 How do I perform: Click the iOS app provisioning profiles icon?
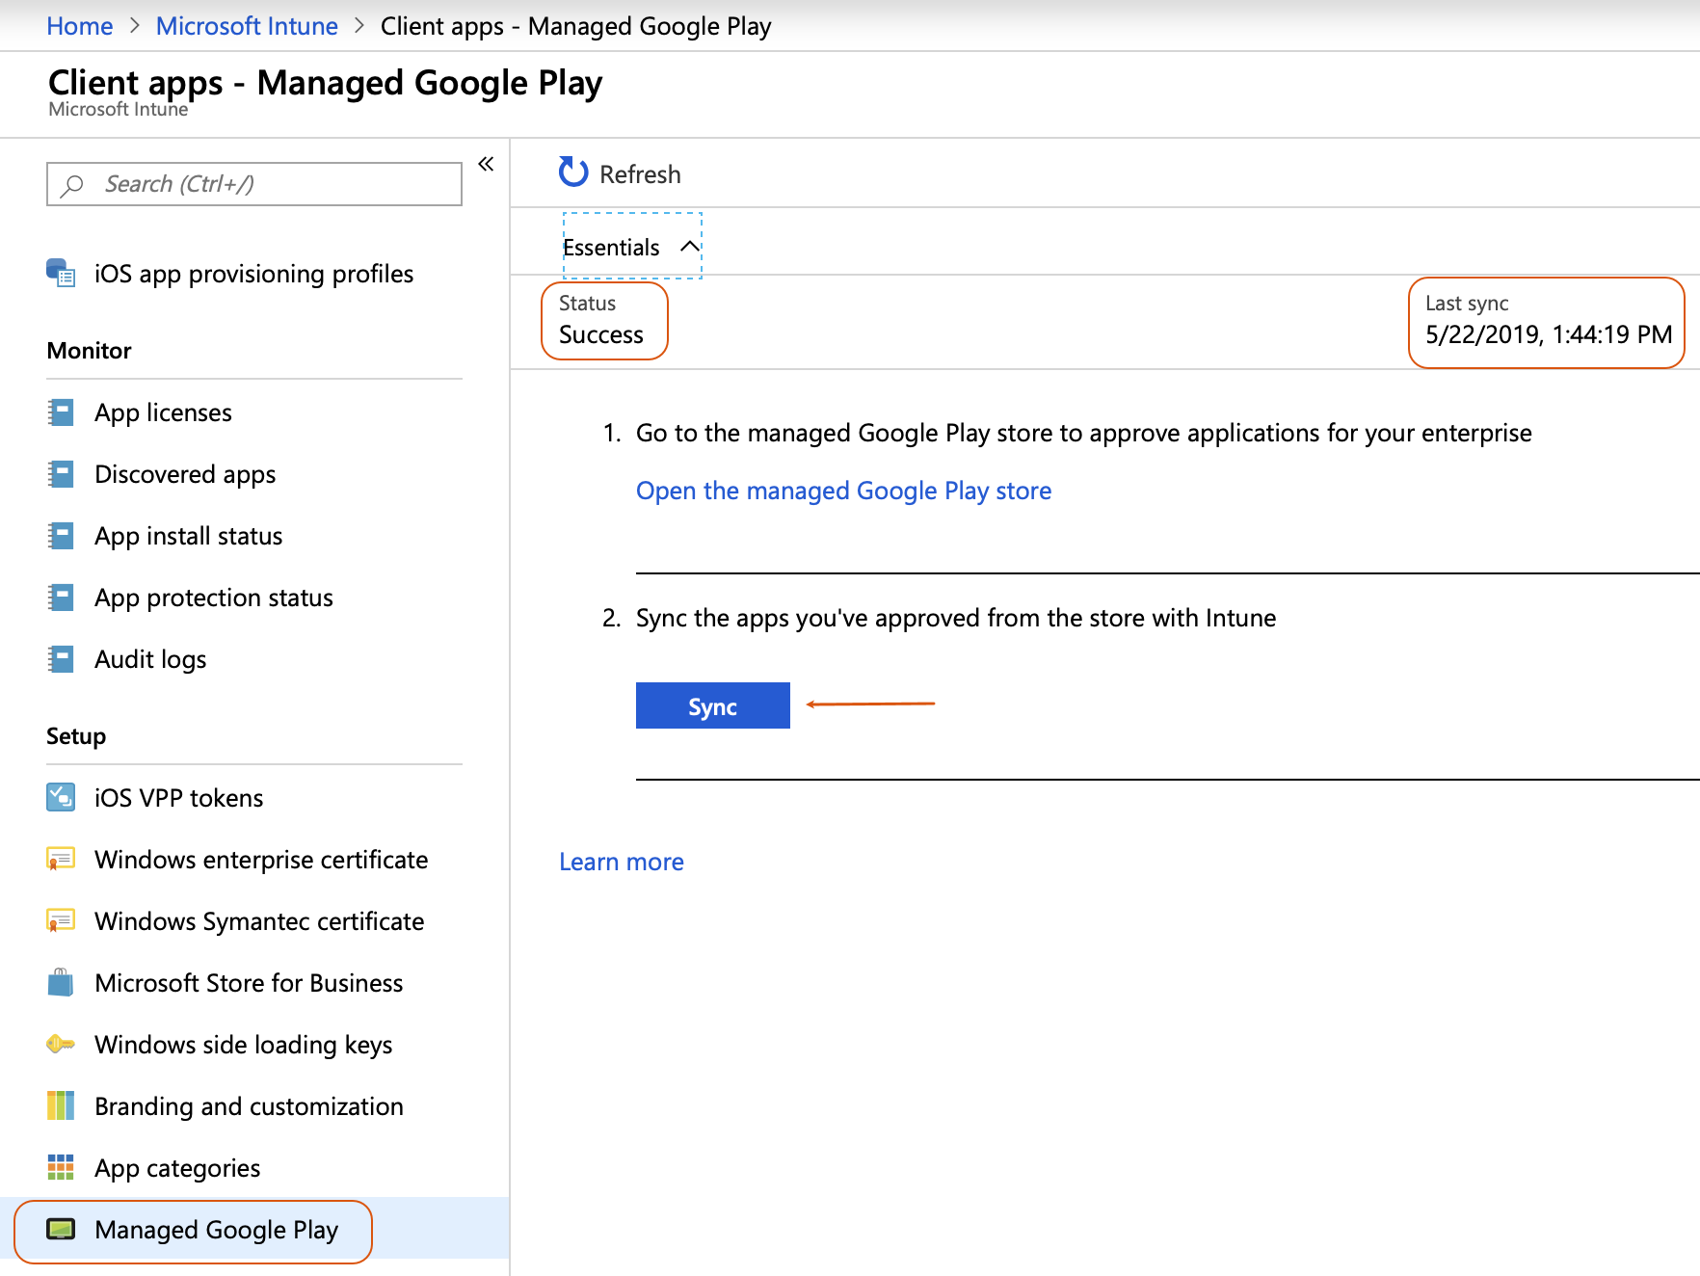pyautogui.click(x=61, y=273)
